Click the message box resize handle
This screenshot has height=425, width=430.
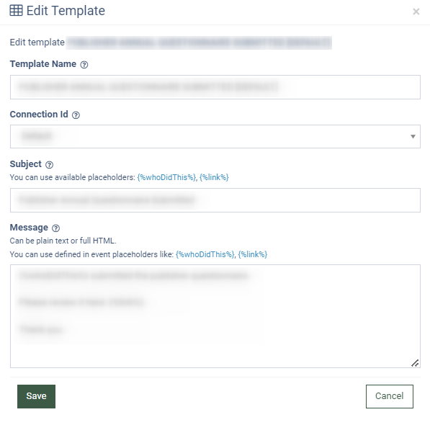click(415, 363)
